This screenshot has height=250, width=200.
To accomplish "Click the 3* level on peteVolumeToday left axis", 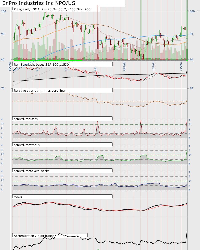I will (x=2, y=124).
